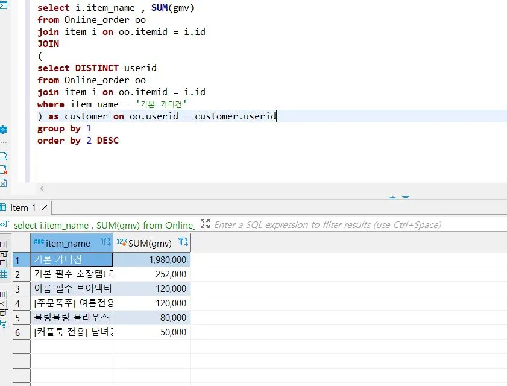Select row number 5 header
The width and height of the screenshot is (507, 386).
pyautogui.click(x=21, y=318)
